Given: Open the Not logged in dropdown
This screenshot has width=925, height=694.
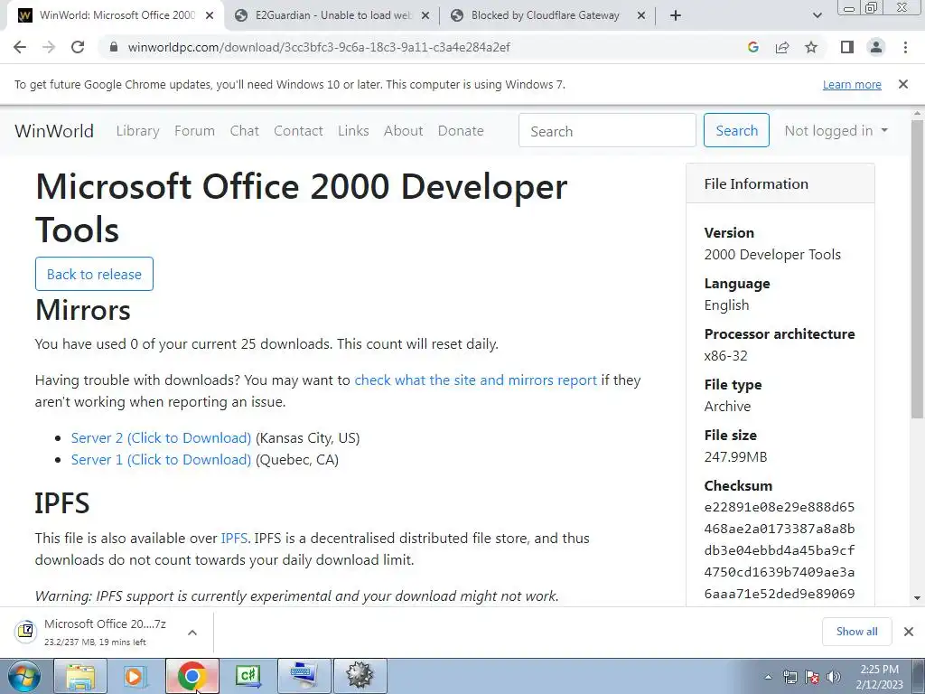Looking at the screenshot, I should click(x=836, y=130).
